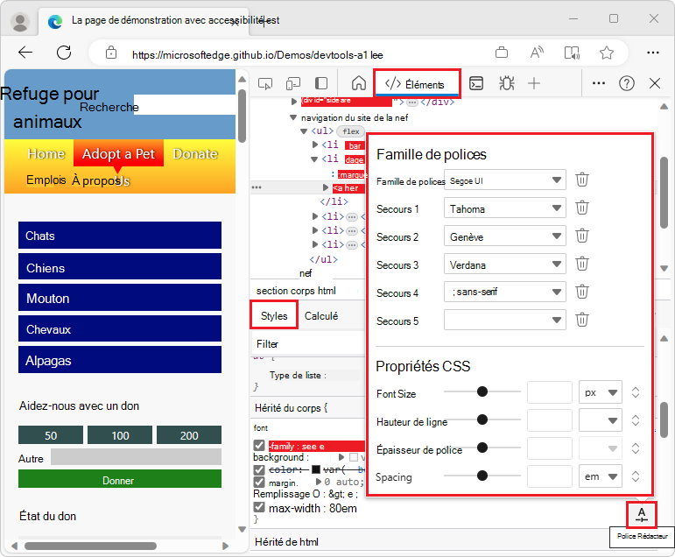The image size is (675, 557).
Task: Open the Donate navigation item
Action: 195,153
